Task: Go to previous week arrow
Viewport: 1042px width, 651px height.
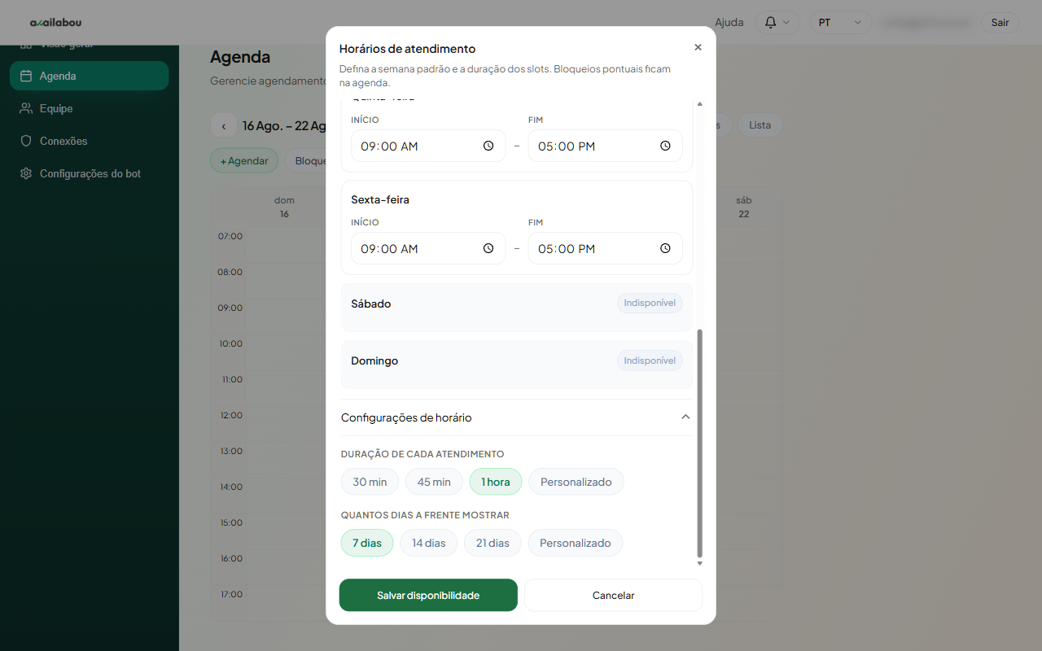Action: [x=224, y=126]
